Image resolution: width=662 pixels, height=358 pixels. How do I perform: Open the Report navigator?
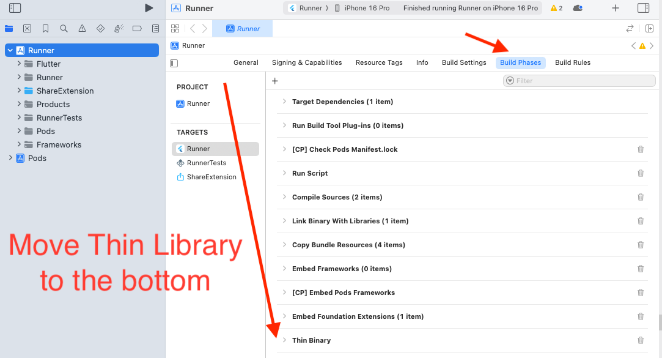point(155,28)
